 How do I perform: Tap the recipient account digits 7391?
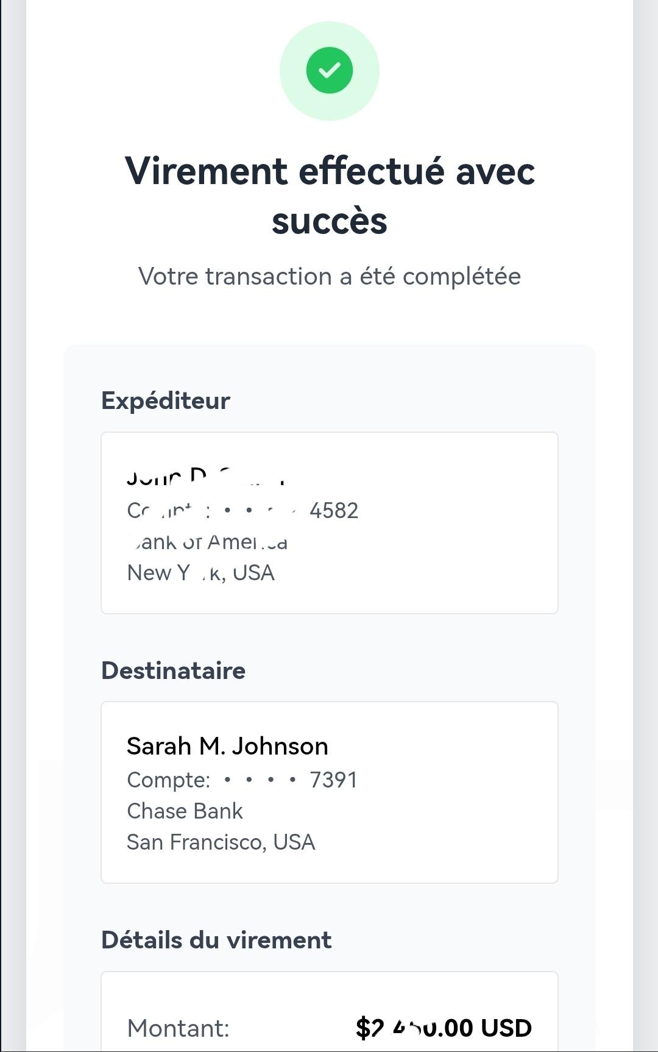[333, 780]
